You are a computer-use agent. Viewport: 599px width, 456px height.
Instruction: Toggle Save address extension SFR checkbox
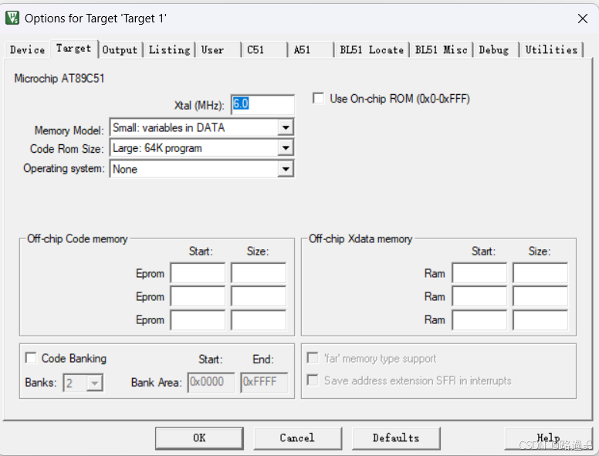(x=313, y=380)
